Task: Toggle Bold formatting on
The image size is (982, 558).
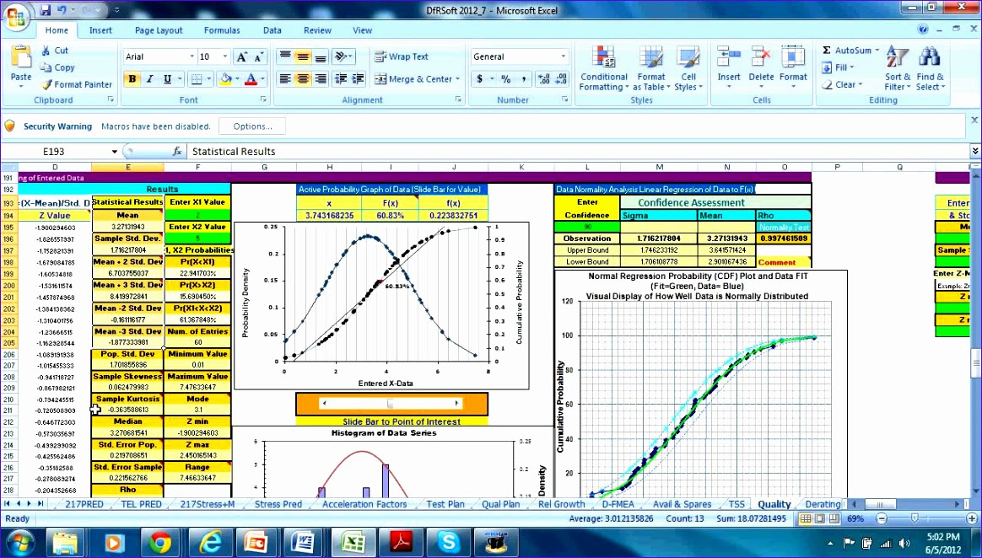Action: [132, 79]
